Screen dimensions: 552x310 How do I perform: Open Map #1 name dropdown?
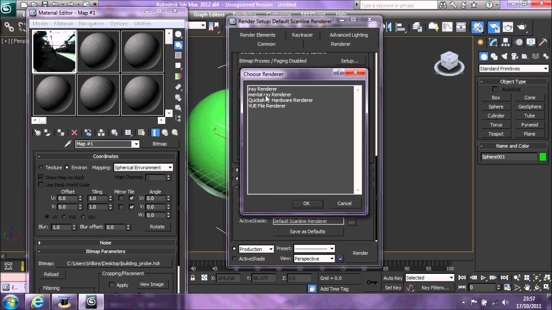pos(107,144)
